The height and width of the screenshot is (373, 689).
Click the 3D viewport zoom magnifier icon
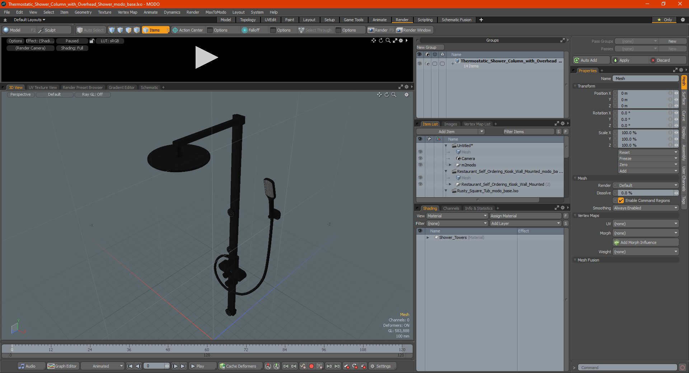click(x=394, y=95)
